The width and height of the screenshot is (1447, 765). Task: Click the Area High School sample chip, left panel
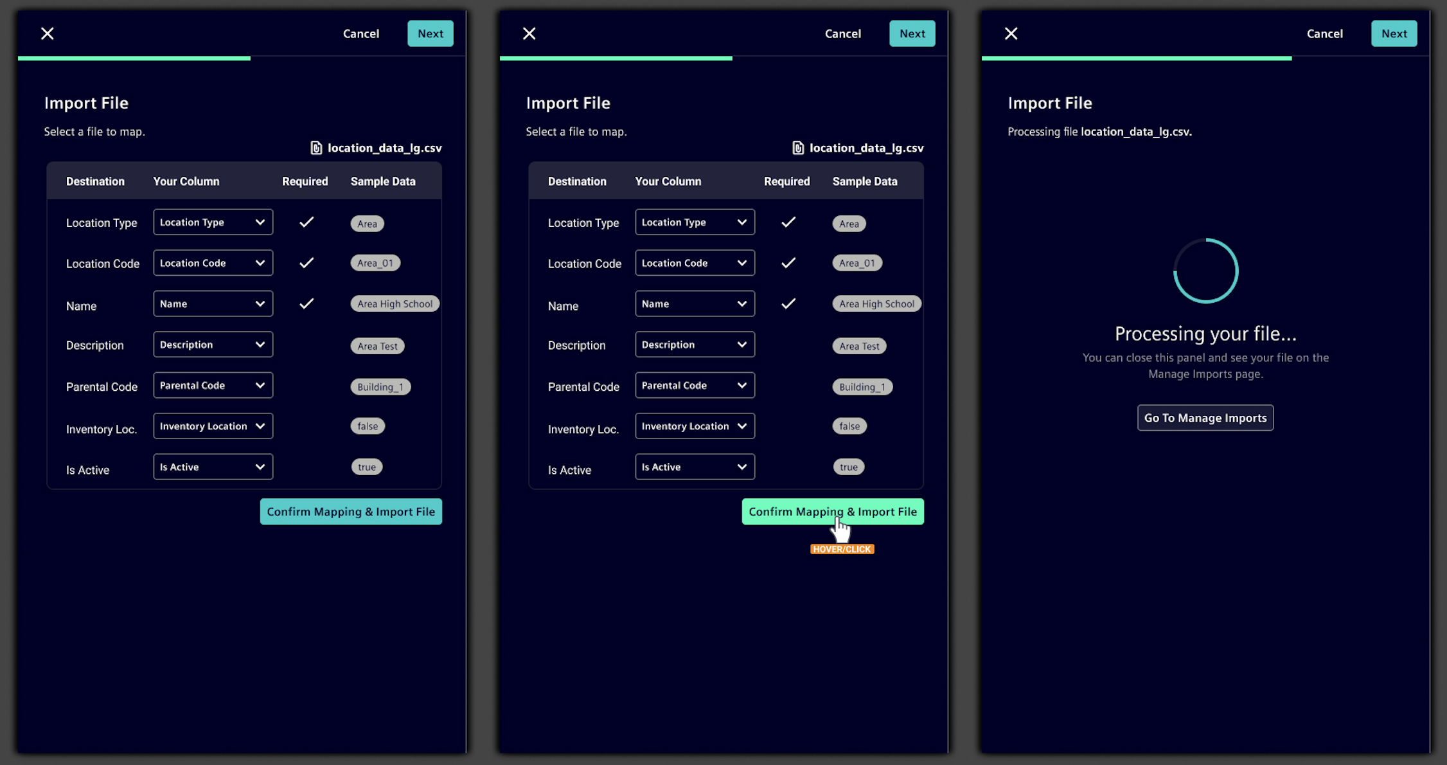[x=395, y=304]
